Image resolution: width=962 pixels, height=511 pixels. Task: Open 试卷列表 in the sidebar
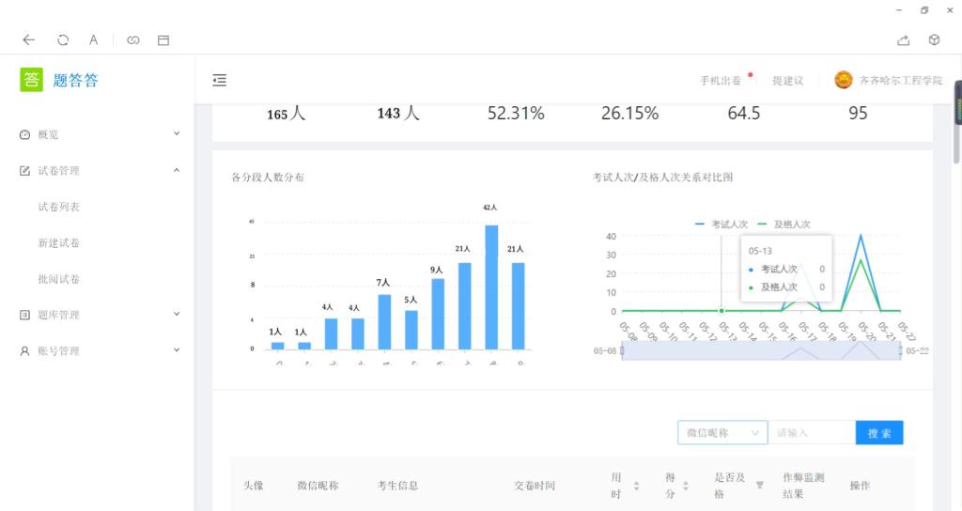click(58, 207)
